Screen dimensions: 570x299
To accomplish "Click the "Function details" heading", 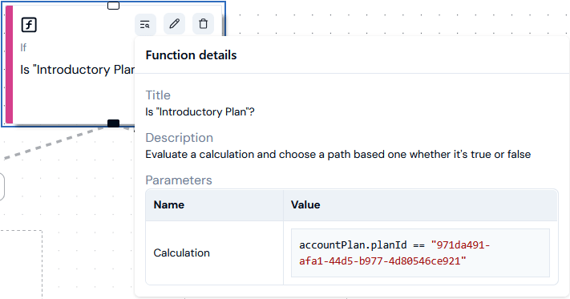I will coord(192,55).
